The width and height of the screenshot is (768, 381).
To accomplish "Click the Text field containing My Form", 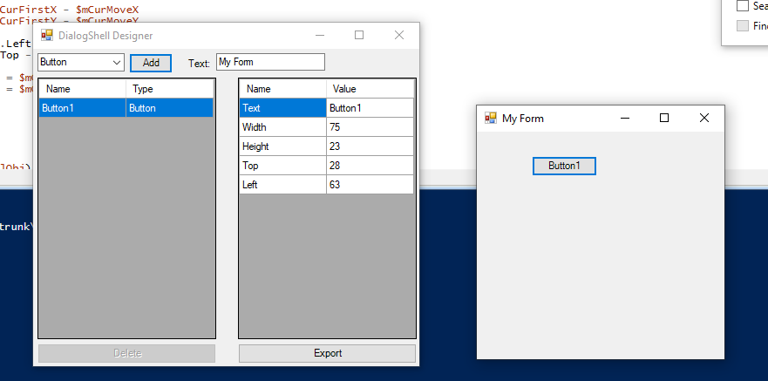I will click(269, 63).
